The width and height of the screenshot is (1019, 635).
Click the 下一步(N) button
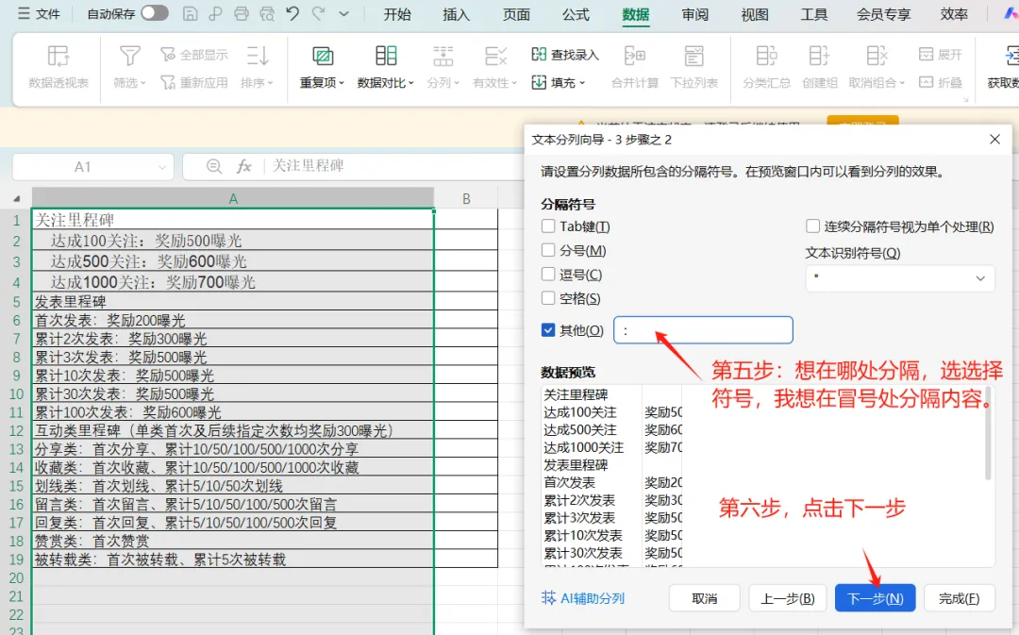point(875,598)
